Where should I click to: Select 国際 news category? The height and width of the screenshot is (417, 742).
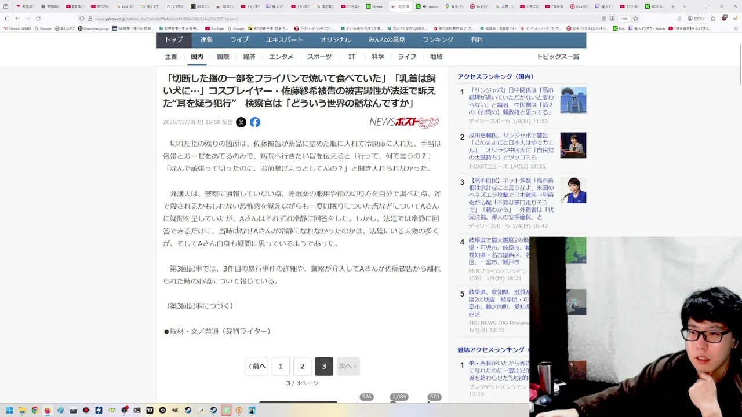click(x=223, y=57)
